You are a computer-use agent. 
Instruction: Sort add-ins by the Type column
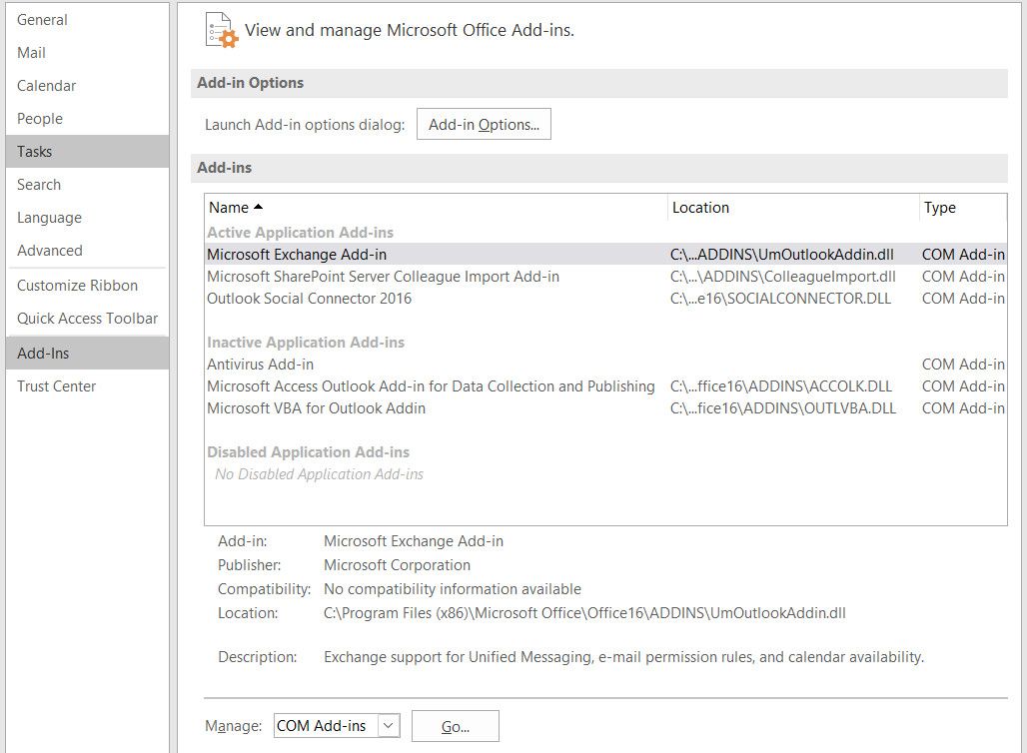click(939, 208)
